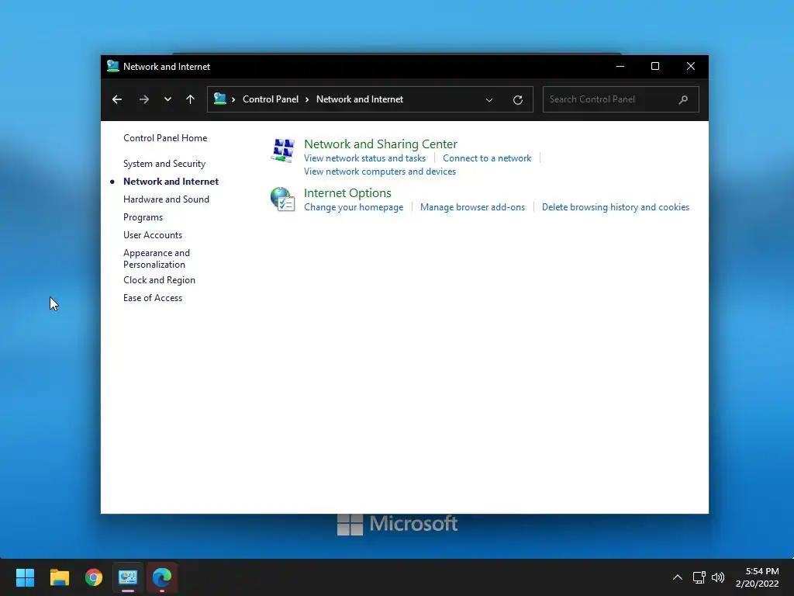Click the window title bar icon
The image size is (794, 596).
click(113, 67)
